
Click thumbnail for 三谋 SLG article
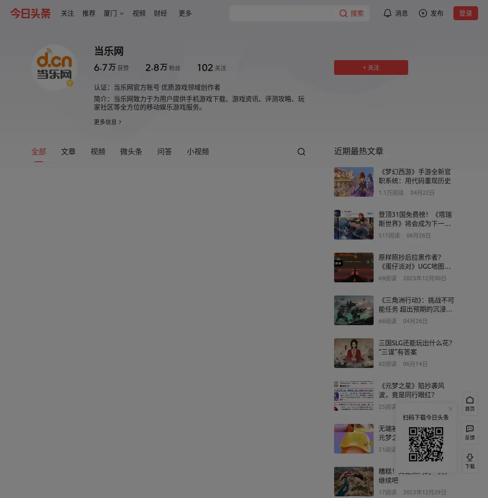point(354,353)
